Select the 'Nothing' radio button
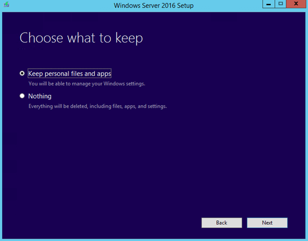Image resolution: width=308 pixels, height=241 pixels. (x=22, y=96)
